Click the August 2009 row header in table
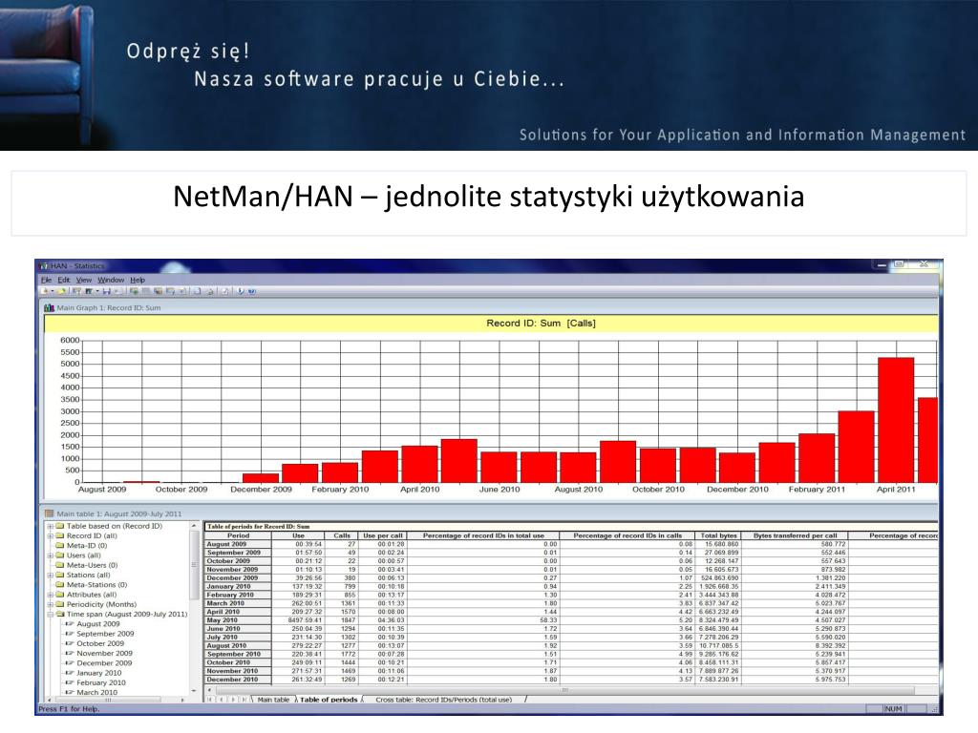Image resolution: width=978 pixels, height=733 pixels. [238, 544]
